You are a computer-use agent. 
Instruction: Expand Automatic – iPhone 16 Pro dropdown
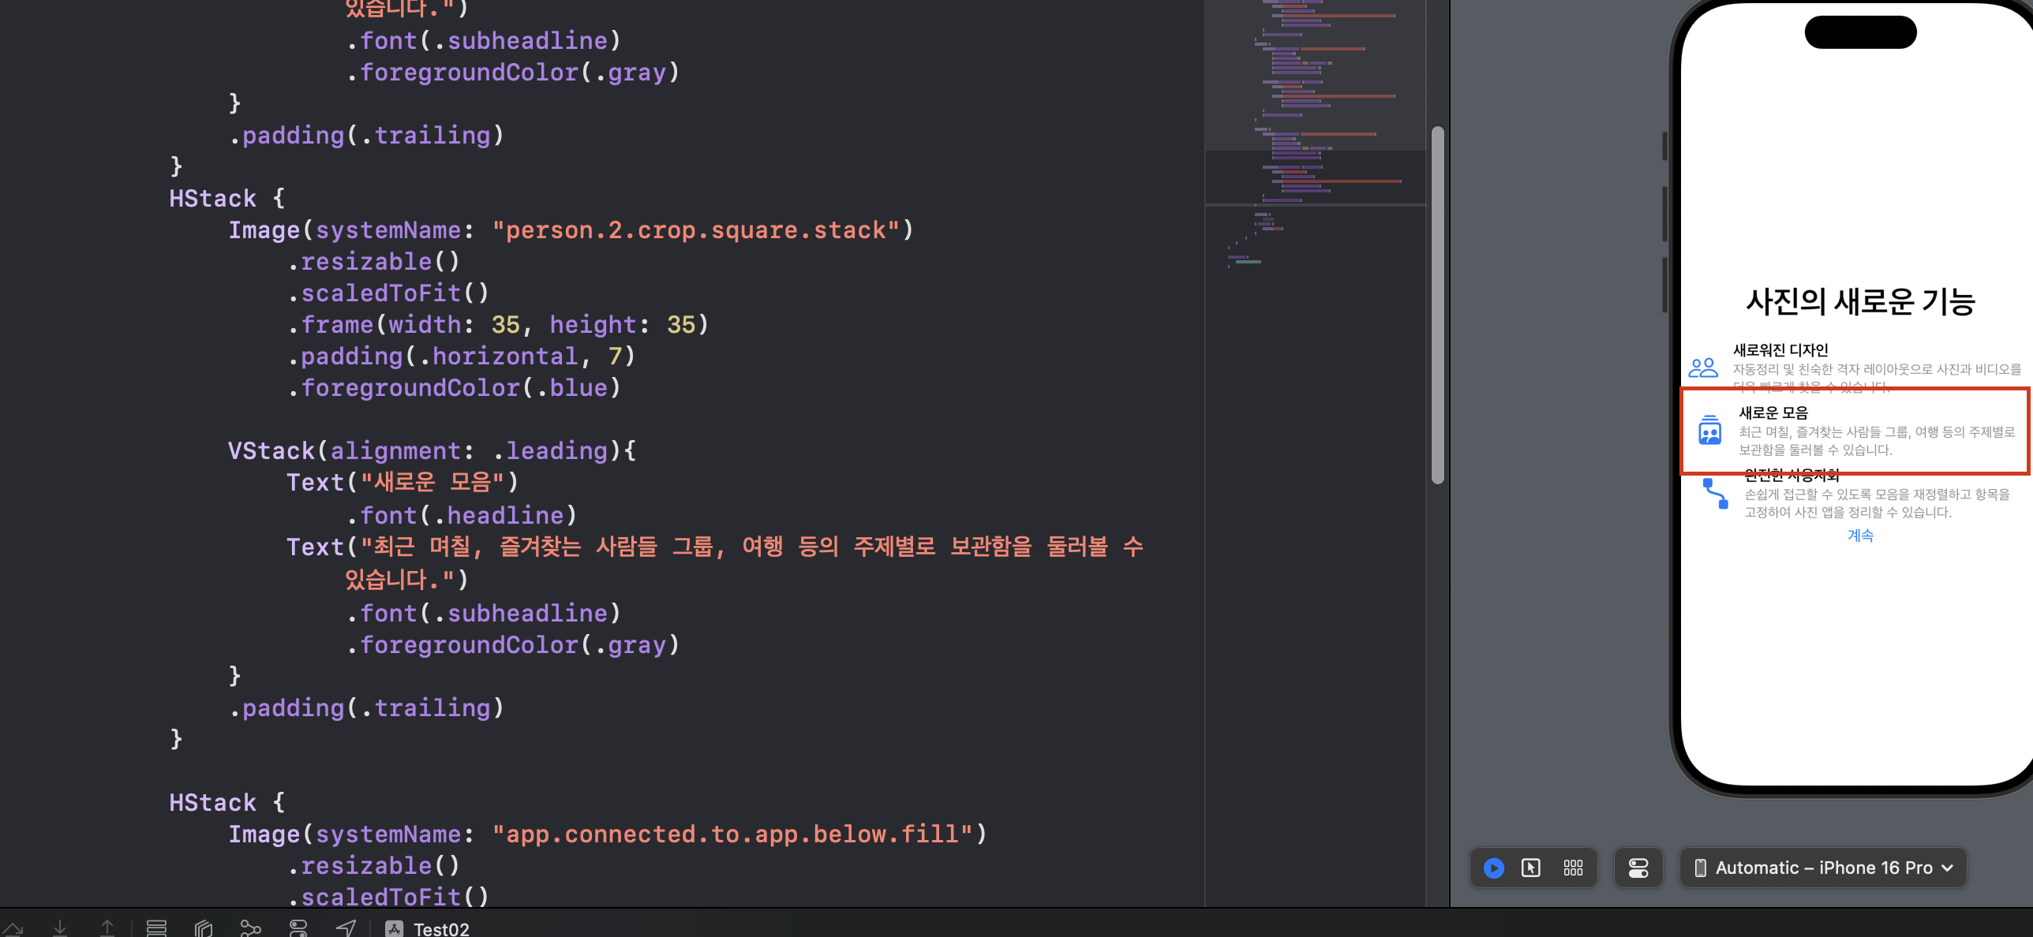click(1823, 868)
